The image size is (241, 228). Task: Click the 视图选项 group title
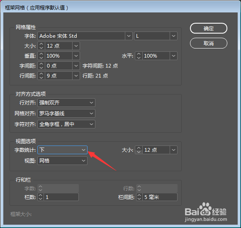pyautogui.click(x=26, y=141)
